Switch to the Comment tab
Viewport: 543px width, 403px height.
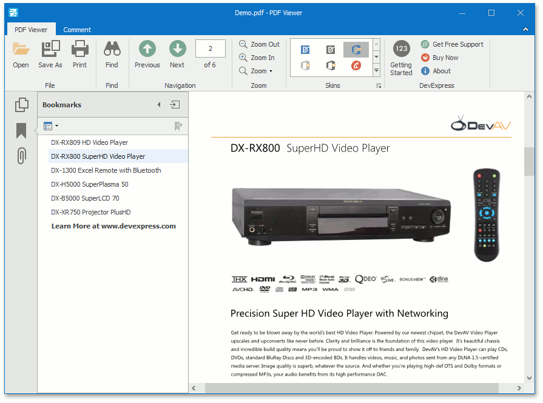click(x=77, y=30)
